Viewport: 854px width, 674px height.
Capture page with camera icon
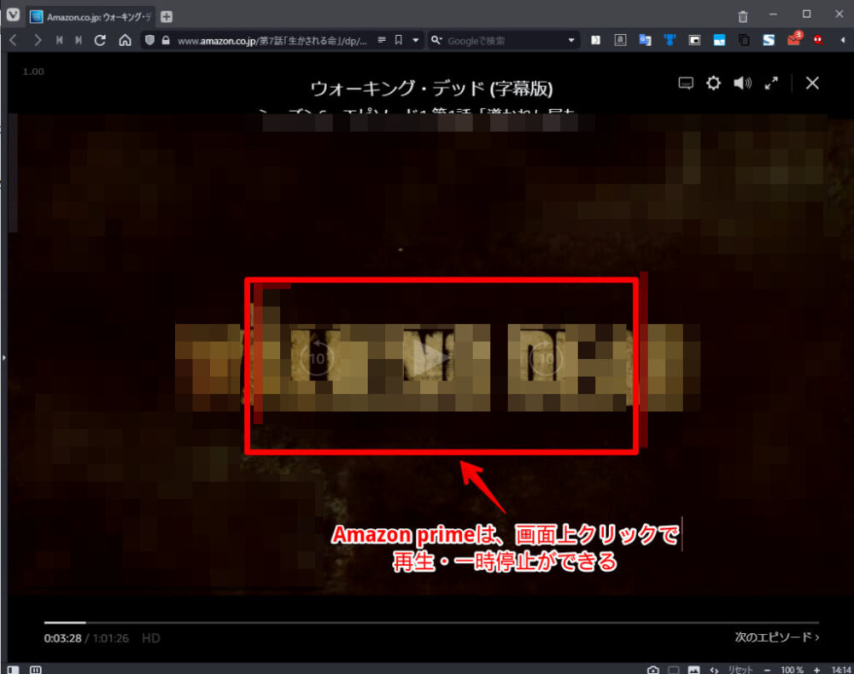[x=653, y=670]
